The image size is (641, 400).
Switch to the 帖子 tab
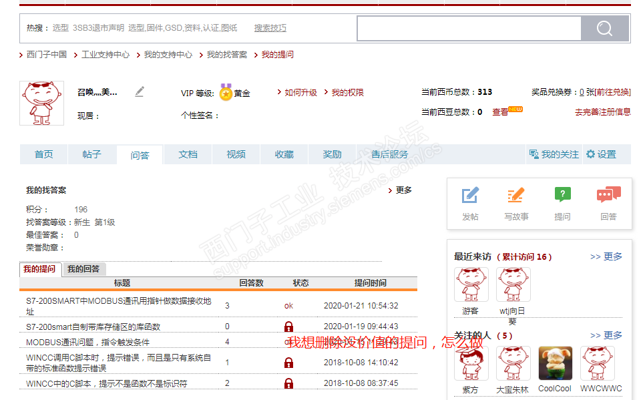point(91,154)
